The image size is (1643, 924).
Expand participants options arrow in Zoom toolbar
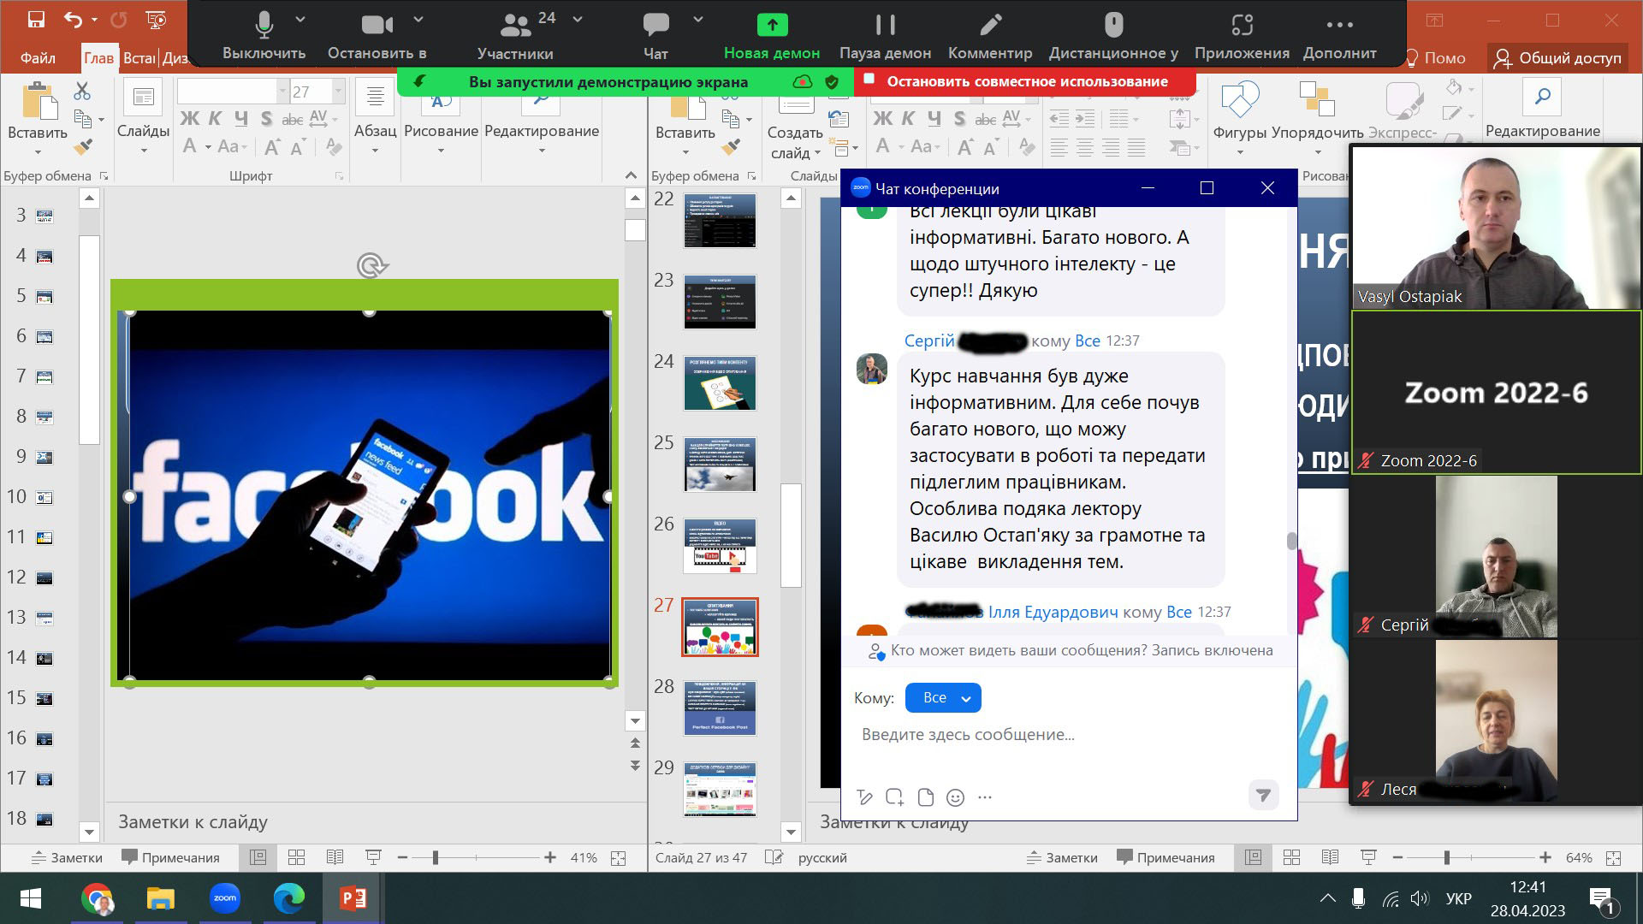(x=578, y=19)
